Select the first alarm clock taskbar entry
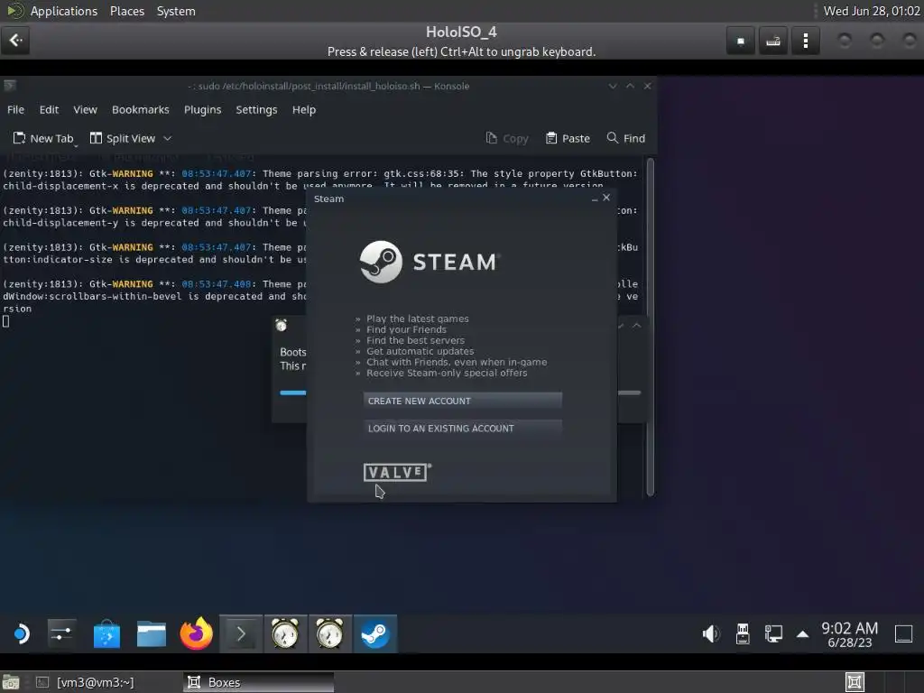This screenshot has width=924, height=693. (x=285, y=634)
